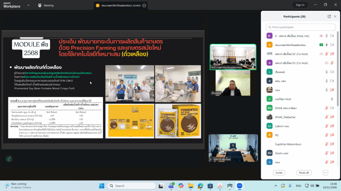Viewport: 341px width, 191px height.
Task: Open more options on shared screen tab
Action: pyautogui.click(x=144, y=5)
